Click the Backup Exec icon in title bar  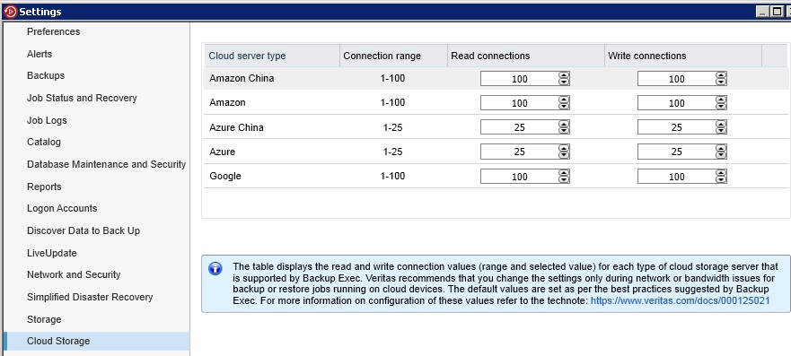pos(10,12)
